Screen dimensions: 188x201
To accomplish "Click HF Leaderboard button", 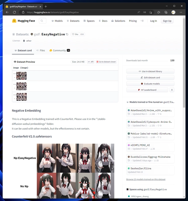I will [147, 90].
